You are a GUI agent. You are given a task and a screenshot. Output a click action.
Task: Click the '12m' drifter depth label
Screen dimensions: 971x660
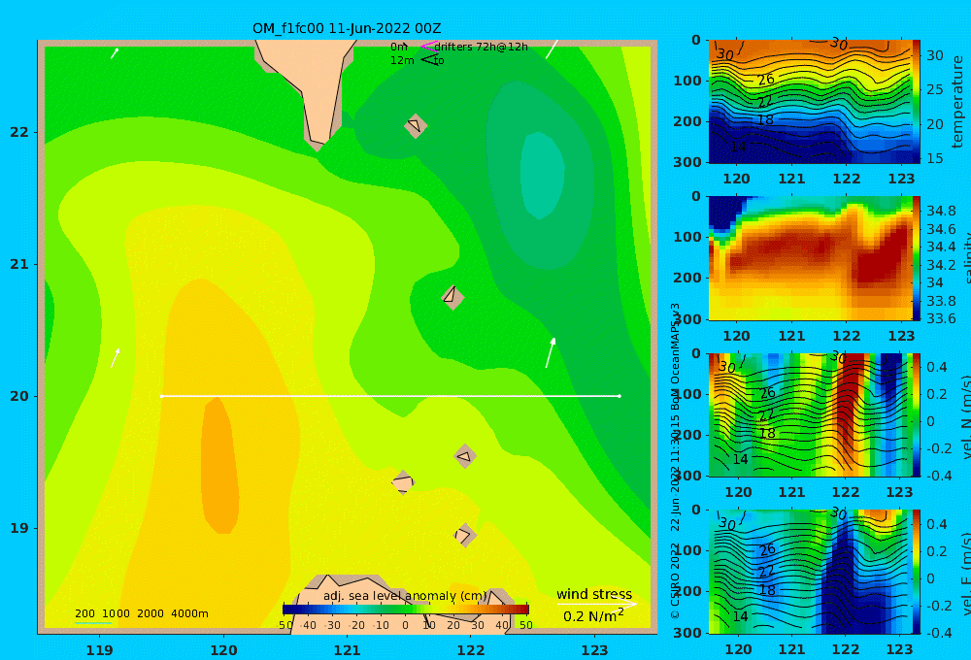pos(402,60)
